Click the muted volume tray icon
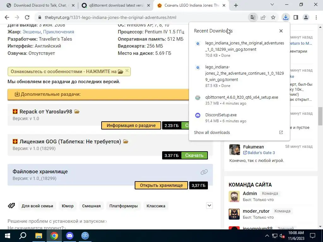 pyautogui.click(x=282, y=236)
